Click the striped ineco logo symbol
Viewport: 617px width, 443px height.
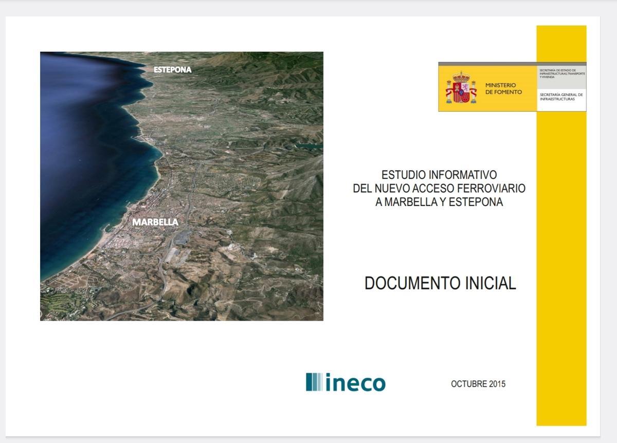coord(314,382)
